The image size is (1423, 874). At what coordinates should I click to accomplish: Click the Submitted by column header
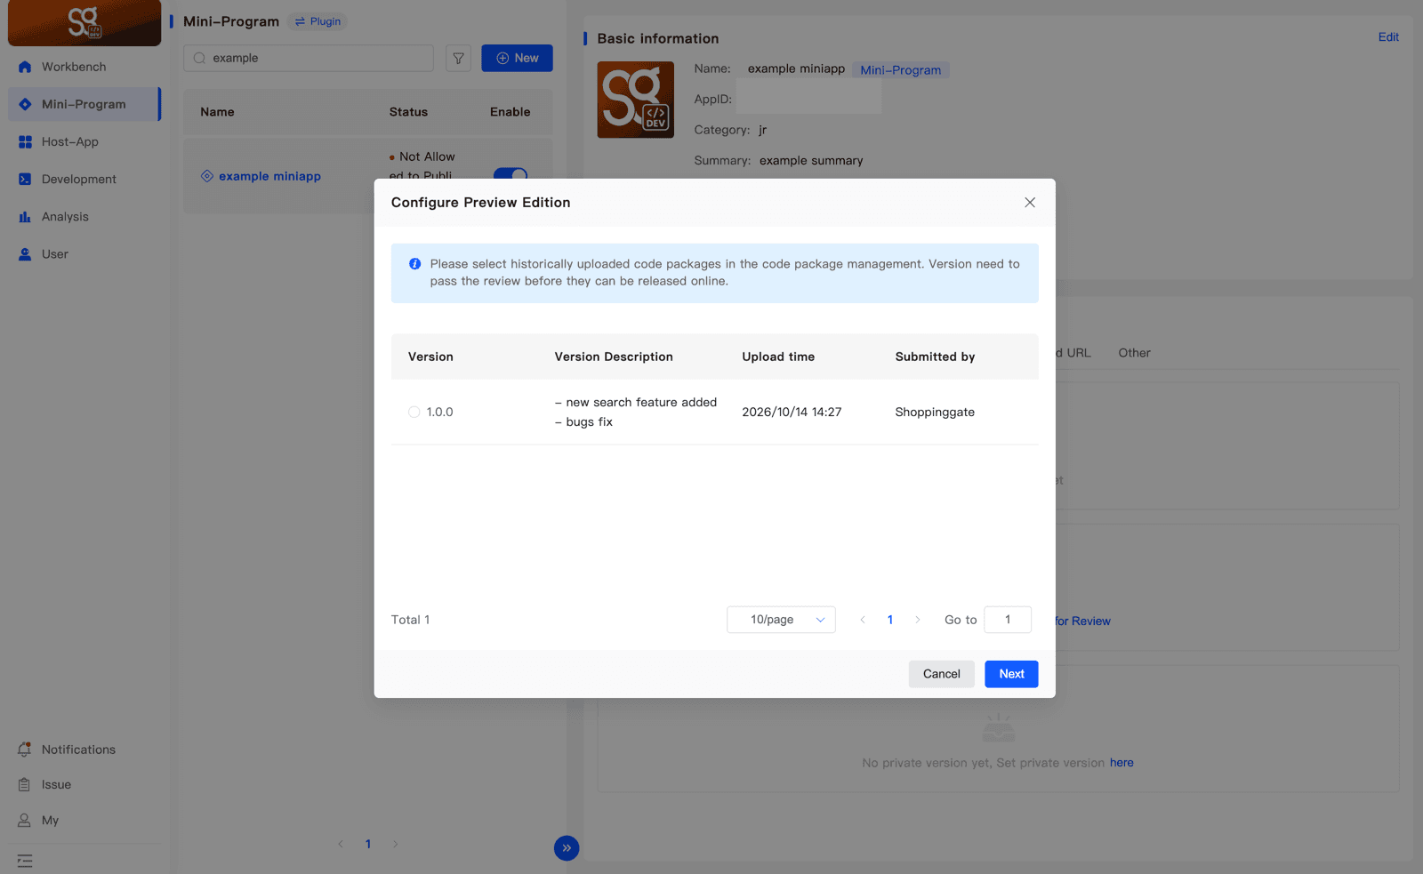coord(935,357)
